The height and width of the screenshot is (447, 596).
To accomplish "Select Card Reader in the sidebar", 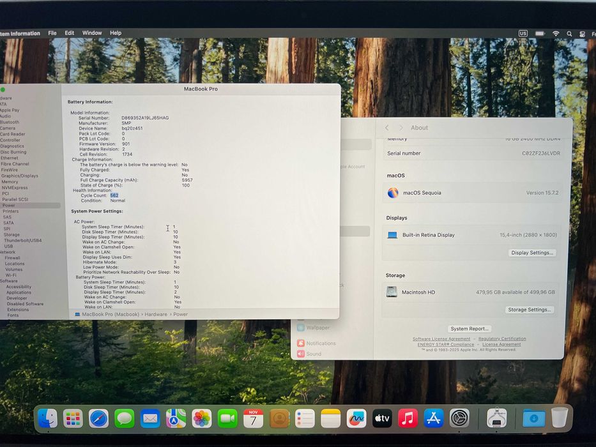I will click(x=13, y=134).
